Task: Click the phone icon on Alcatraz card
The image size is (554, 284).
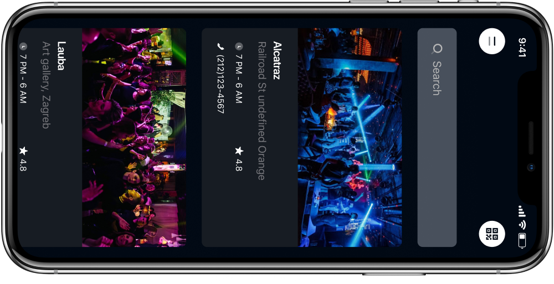Action: (x=220, y=46)
